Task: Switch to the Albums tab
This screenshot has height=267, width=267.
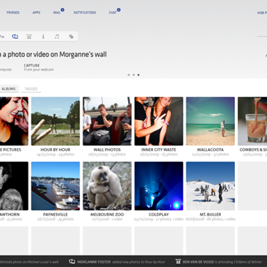Action: click(x=9, y=89)
